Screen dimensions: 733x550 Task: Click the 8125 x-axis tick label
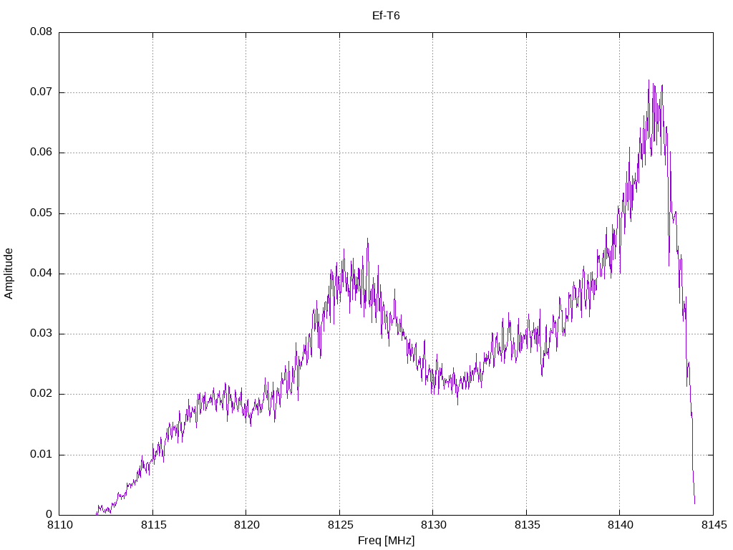click(x=339, y=526)
